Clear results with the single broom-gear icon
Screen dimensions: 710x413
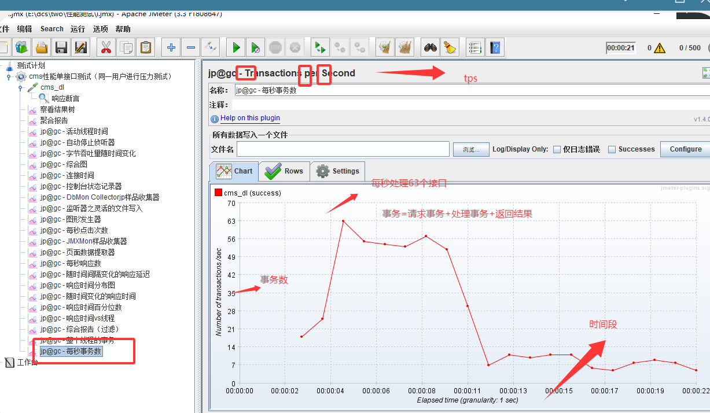point(385,47)
